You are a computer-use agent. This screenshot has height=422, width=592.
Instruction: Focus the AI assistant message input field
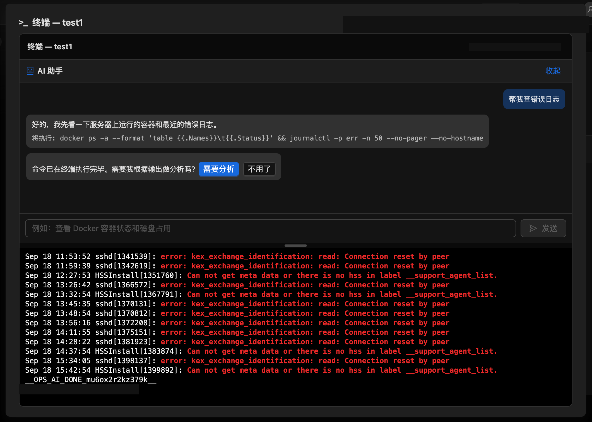click(x=270, y=228)
